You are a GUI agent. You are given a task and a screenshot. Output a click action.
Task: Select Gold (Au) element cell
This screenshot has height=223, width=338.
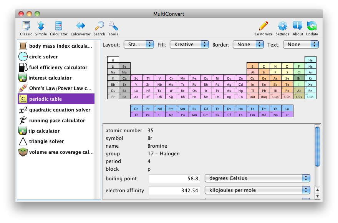(229, 90)
